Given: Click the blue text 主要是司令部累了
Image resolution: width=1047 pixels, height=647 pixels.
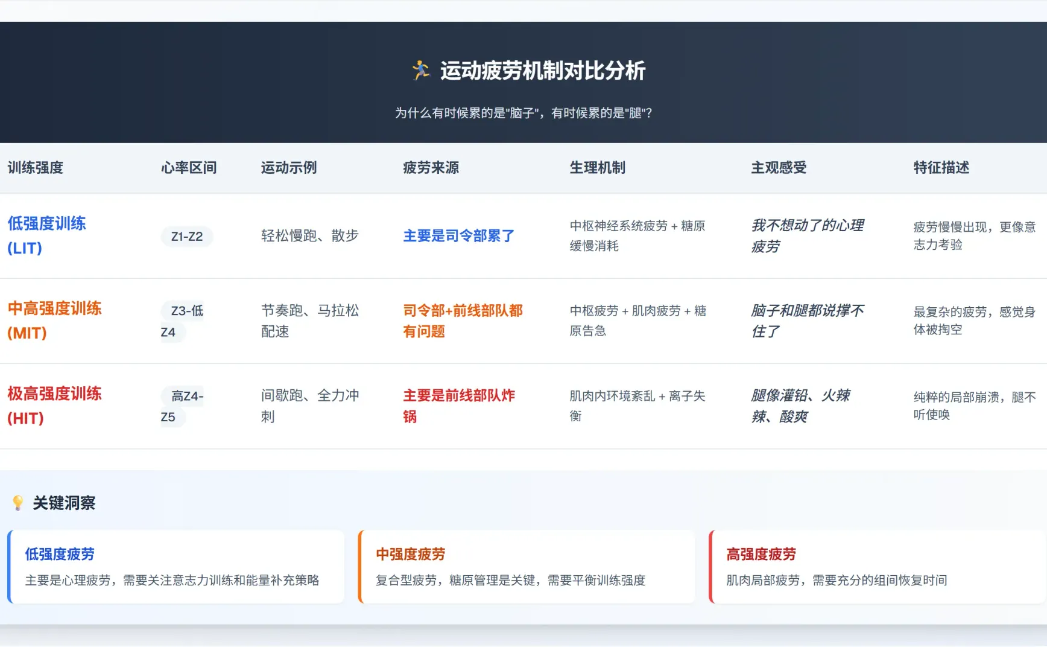Looking at the screenshot, I should (x=459, y=236).
